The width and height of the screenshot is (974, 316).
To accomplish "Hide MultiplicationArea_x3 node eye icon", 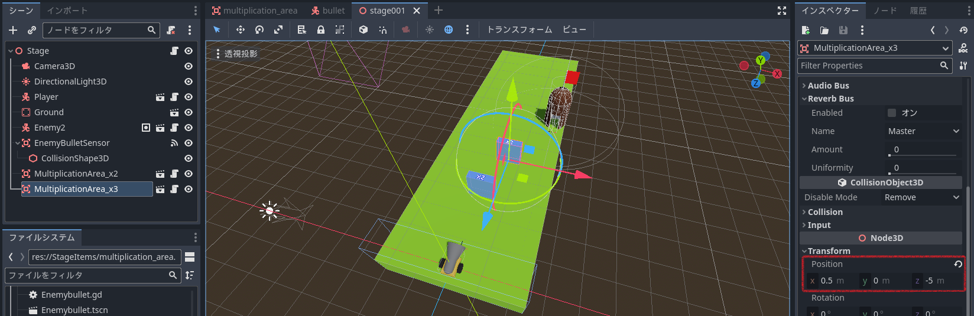I will [x=189, y=189].
